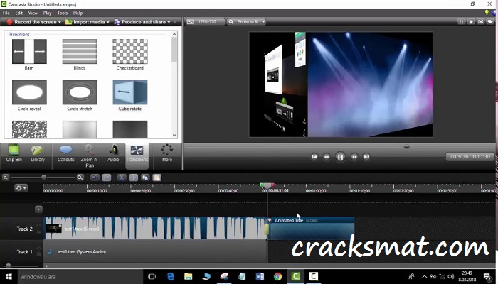
Task: Click the copy icon on timeline toolbar
Action: [145, 177]
